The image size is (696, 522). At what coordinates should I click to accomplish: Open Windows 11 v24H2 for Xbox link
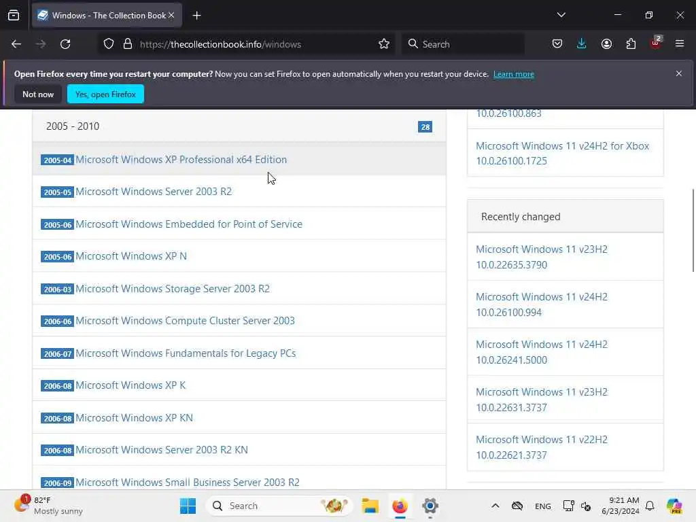pyautogui.click(x=562, y=153)
